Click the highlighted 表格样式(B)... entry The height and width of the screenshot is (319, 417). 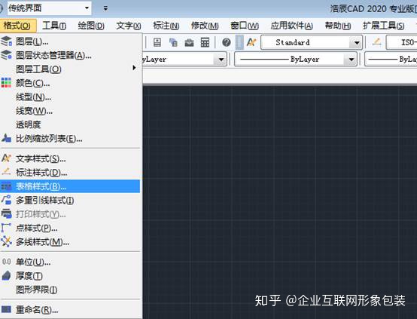click(70, 186)
